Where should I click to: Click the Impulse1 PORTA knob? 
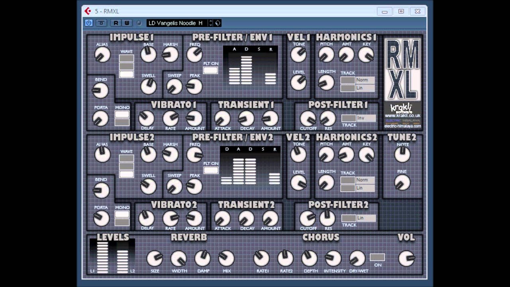[x=100, y=118]
